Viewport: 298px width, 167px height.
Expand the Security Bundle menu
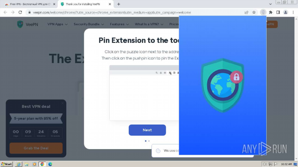89,24
